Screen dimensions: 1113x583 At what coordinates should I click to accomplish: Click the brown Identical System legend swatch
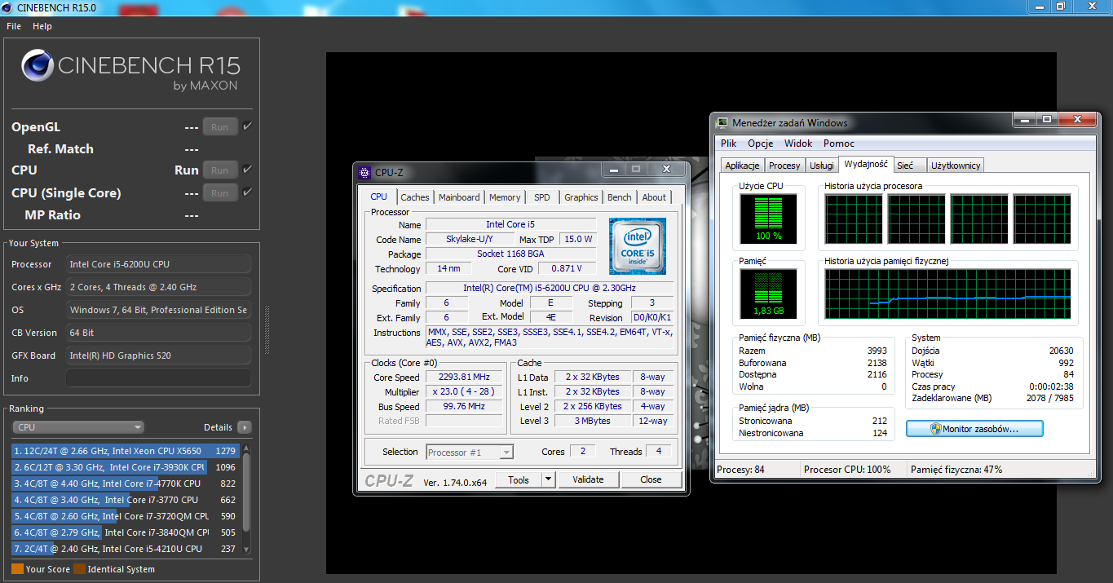point(79,569)
